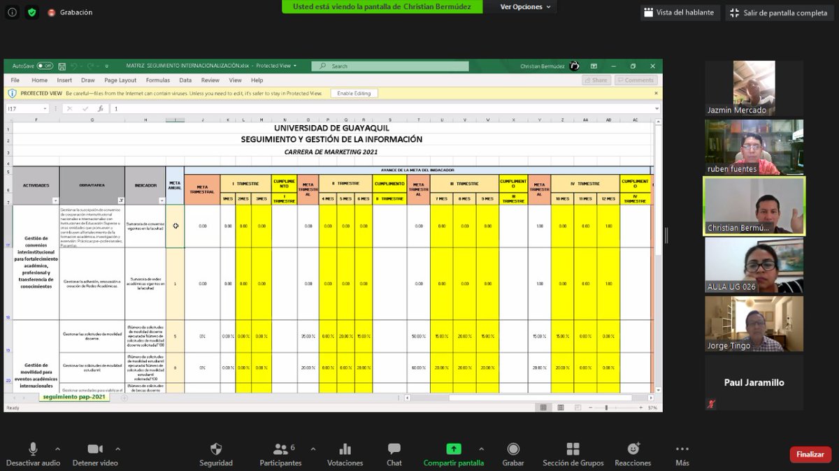Image resolution: width=839 pixels, height=471 pixels.
Task: Select ruben fuentes video thumbnail
Action: [x=754, y=147]
